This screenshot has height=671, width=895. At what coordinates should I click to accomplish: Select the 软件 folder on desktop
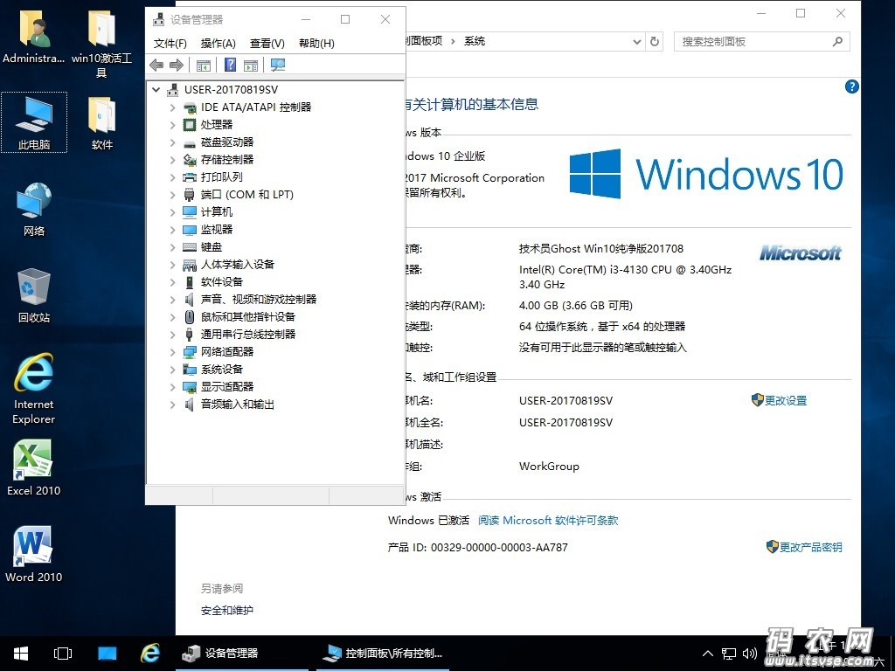click(101, 122)
